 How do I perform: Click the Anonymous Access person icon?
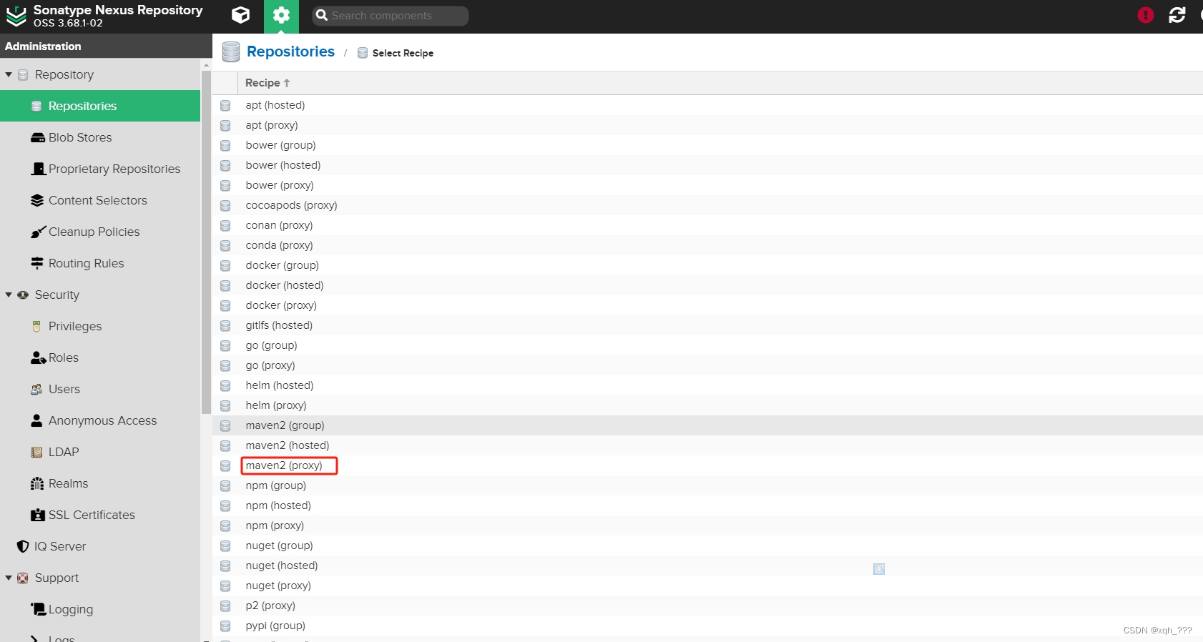pyautogui.click(x=36, y=420)
